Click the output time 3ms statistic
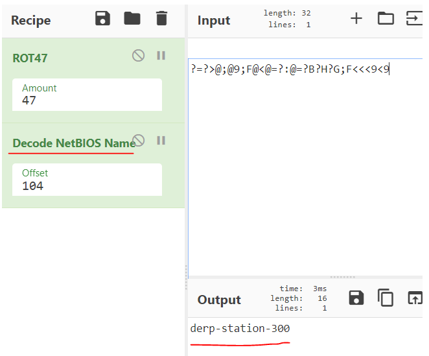The image size is (429, 356). (303, 289)
